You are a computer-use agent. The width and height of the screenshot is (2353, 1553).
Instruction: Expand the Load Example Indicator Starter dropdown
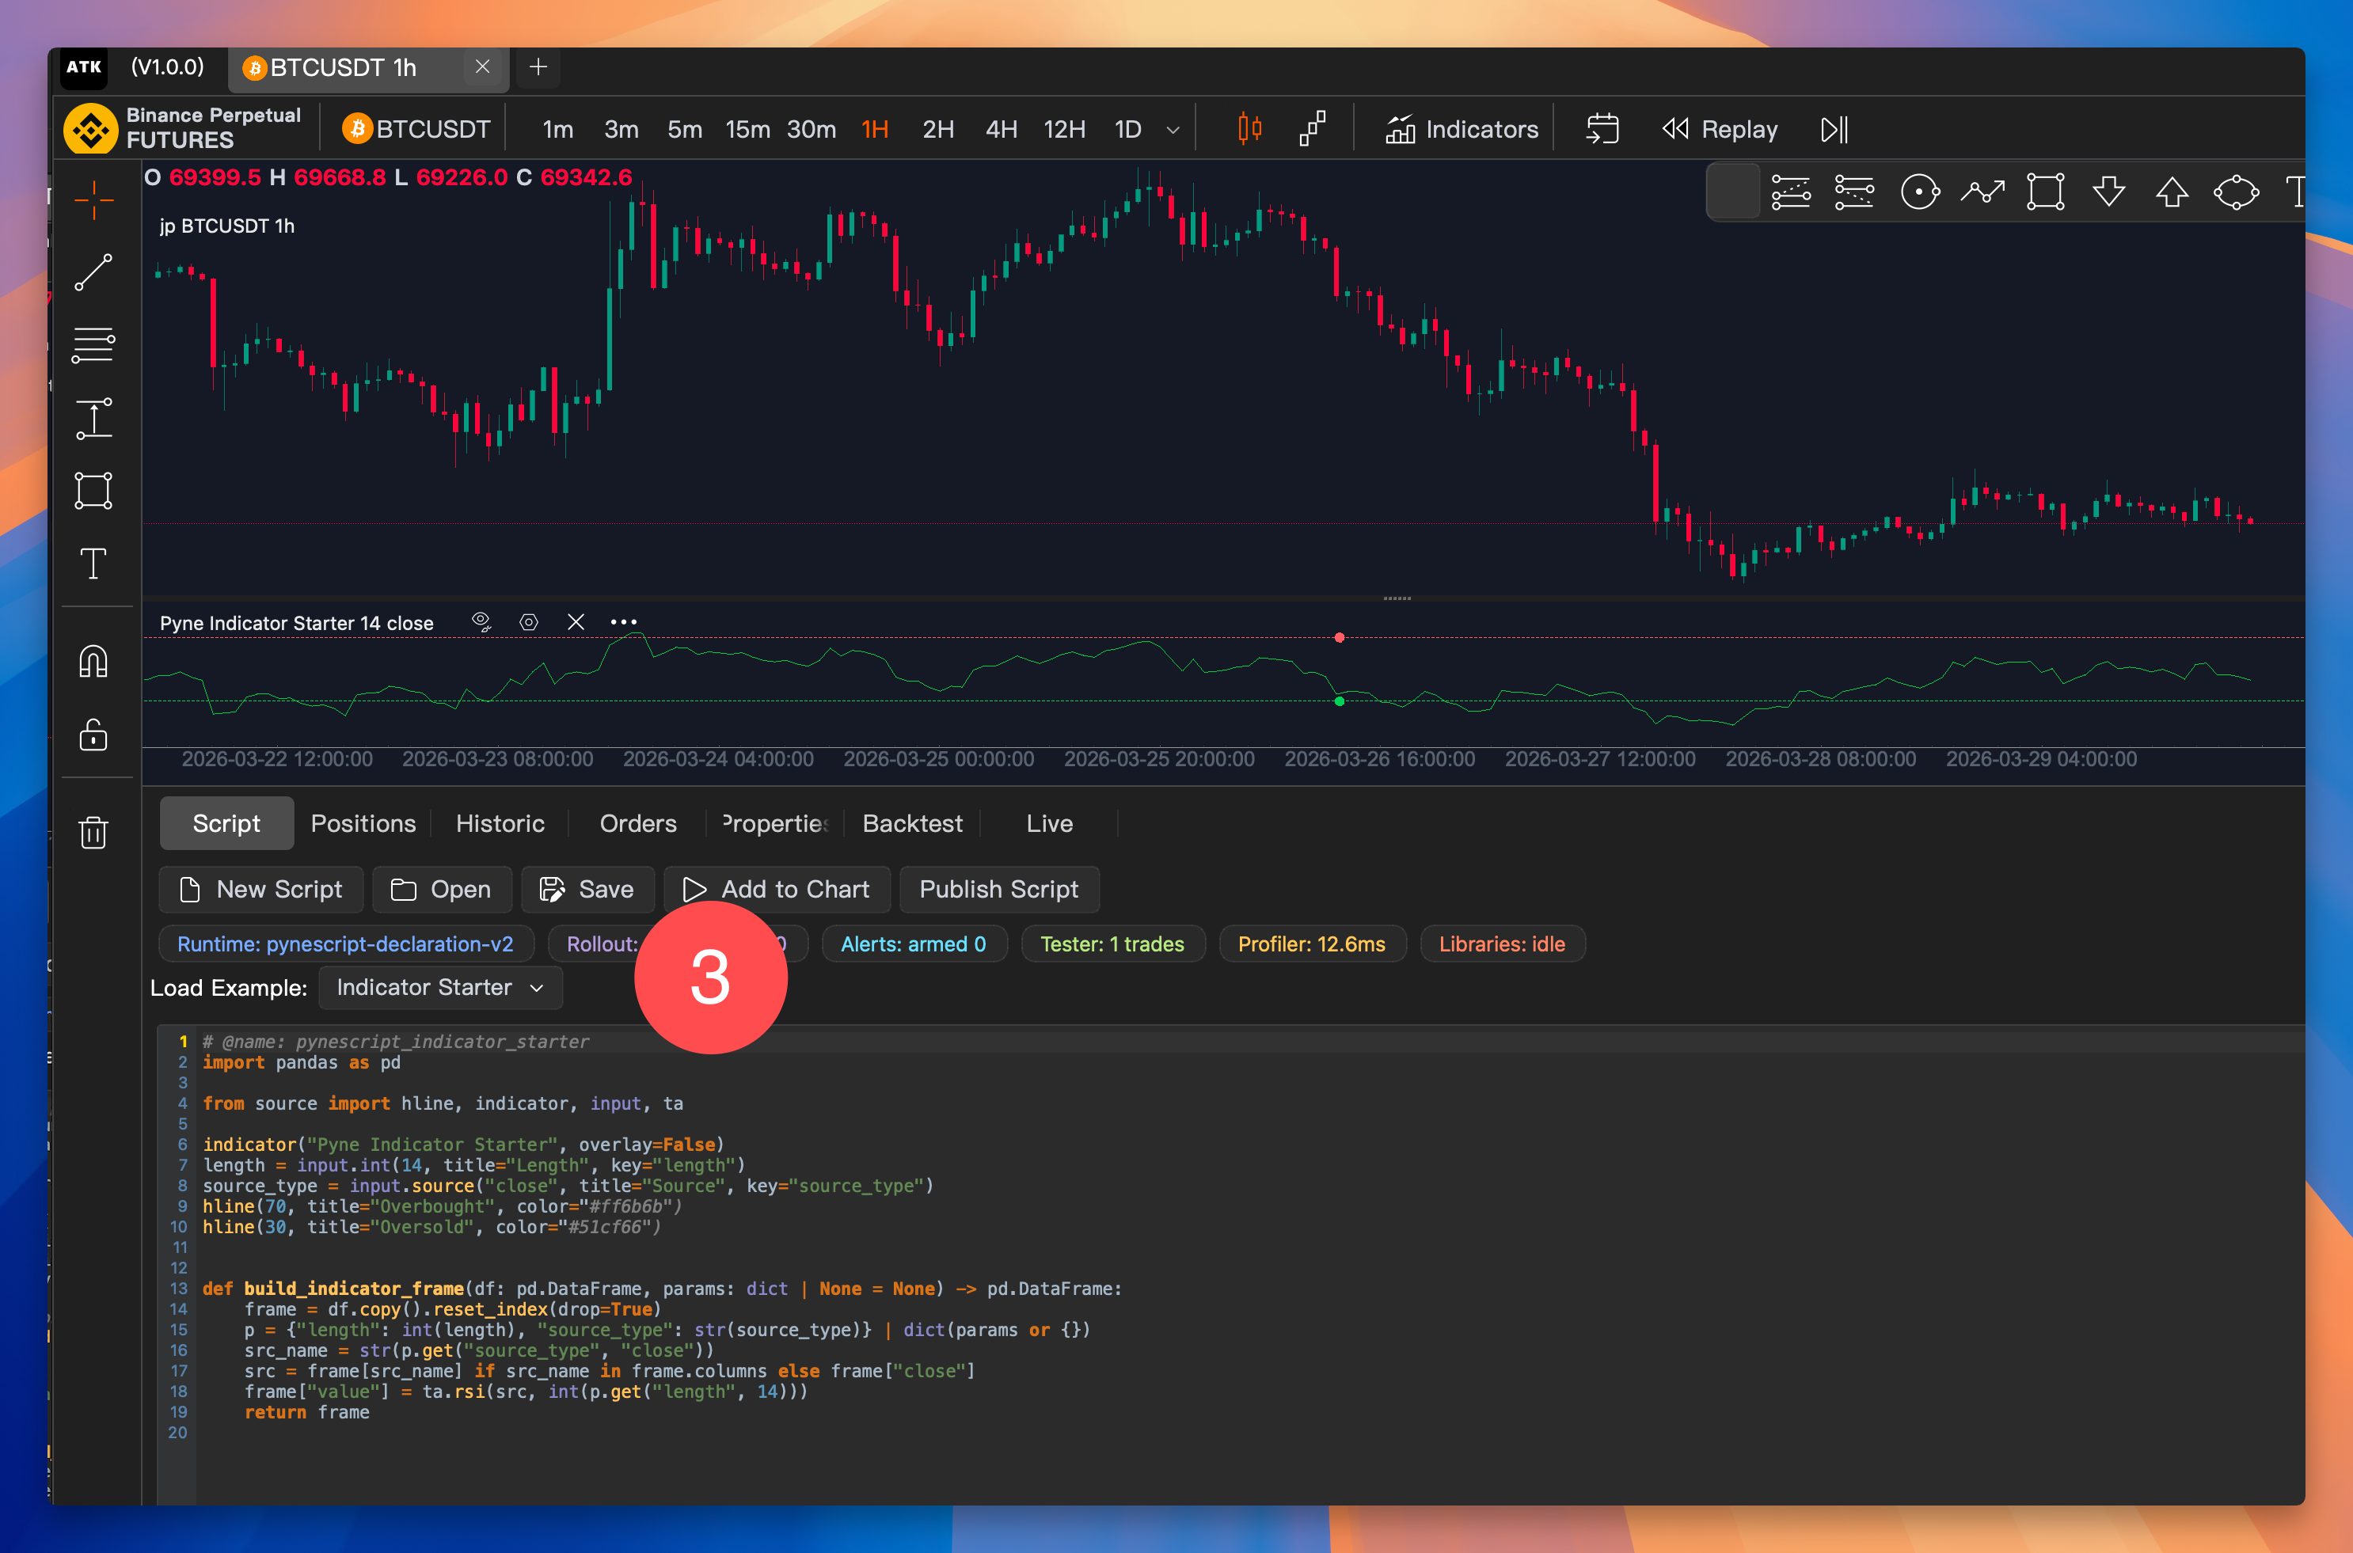coord(440,988)
